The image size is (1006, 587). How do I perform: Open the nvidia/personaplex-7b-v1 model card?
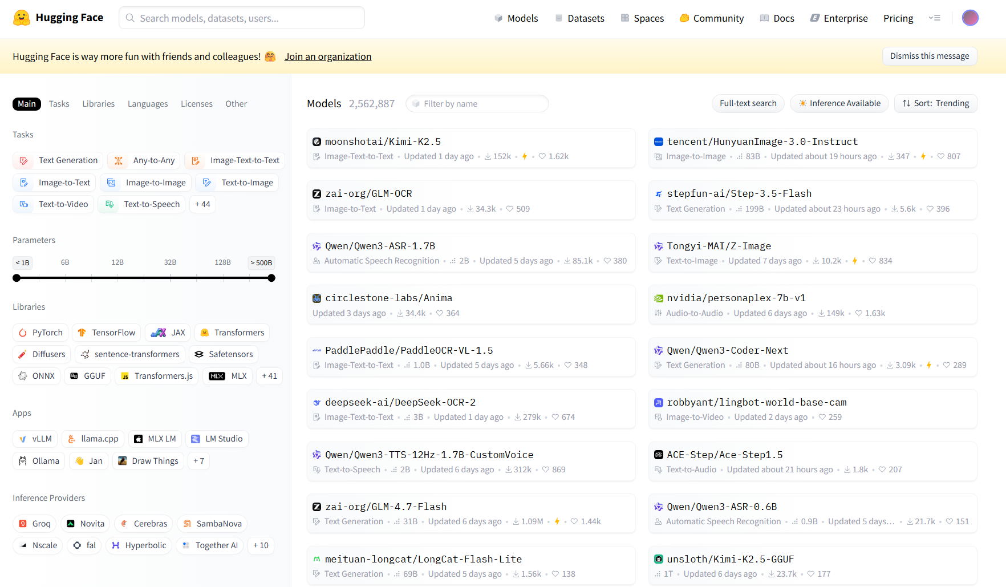[x=813, y=305]
